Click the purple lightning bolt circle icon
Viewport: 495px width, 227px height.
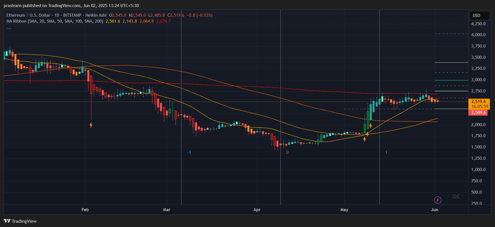pyautogui.click(x=438, y=200)
